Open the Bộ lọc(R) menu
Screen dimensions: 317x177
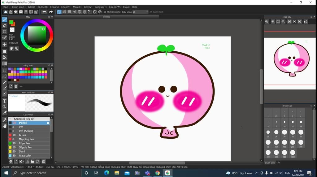(42, 7)
